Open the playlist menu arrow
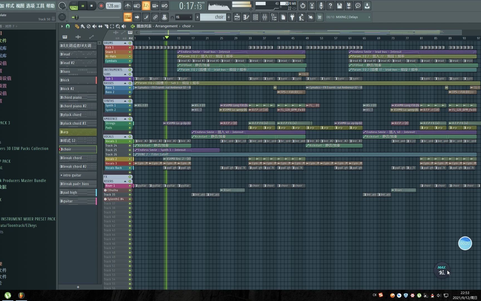This screenshot has height=301, width=481. coord(62,26)
